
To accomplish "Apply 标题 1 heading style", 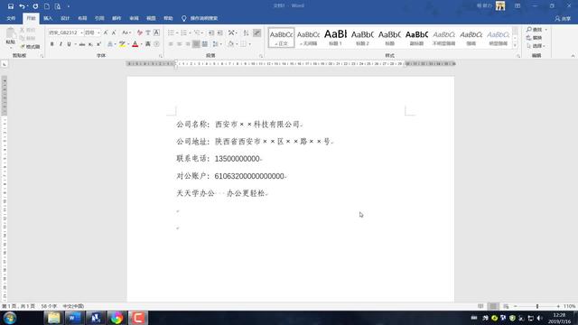I will click(x=335, y=38).
